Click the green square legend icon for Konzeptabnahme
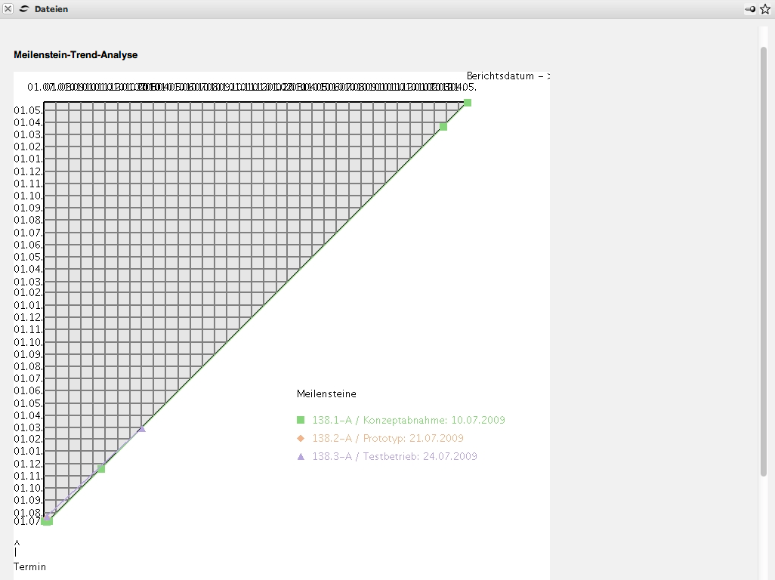The width and height of the screenshot is (775, 580). tap(301, 420)
